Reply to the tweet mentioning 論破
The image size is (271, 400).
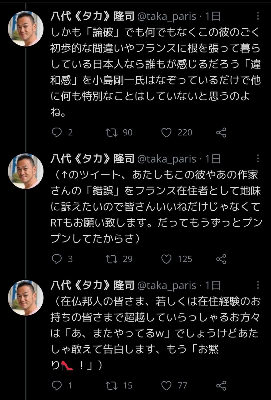57,132
